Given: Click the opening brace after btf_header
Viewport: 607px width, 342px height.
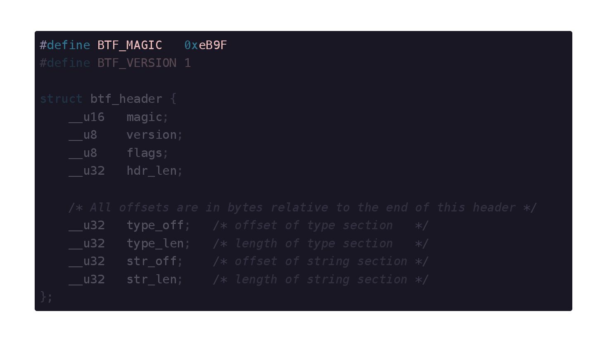Looking at the screenshot, I should tap(173, 99).
